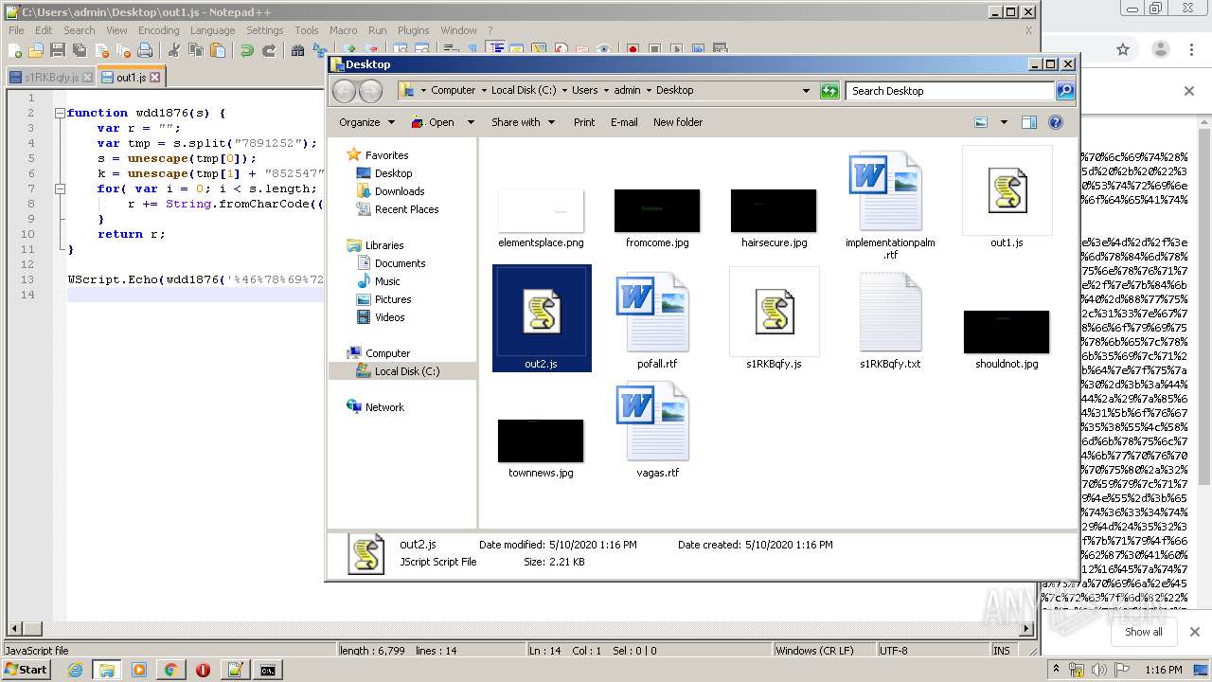Open Chrome three-dot menu
The height and width of the screenshot is (682, 1212).
[x=1191, y=49]
